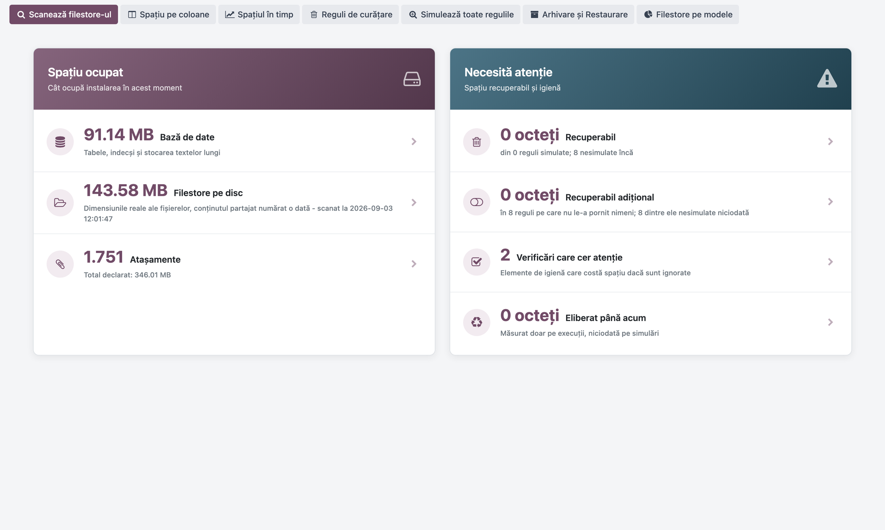Click the Bază de date label

[x=187, y=137]
